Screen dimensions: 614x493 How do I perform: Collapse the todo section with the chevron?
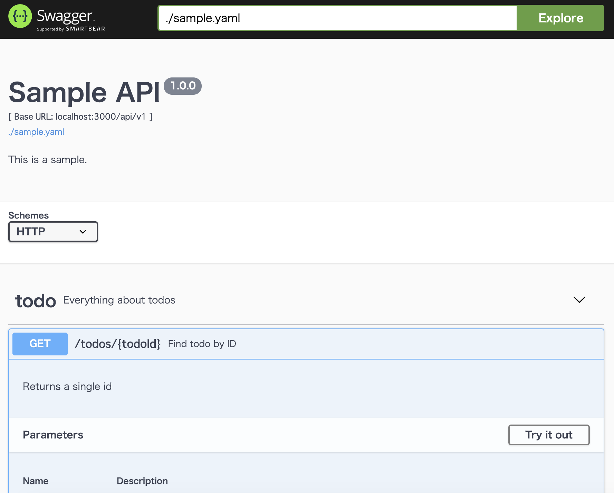pyautogui.click(x=579, y=300)
